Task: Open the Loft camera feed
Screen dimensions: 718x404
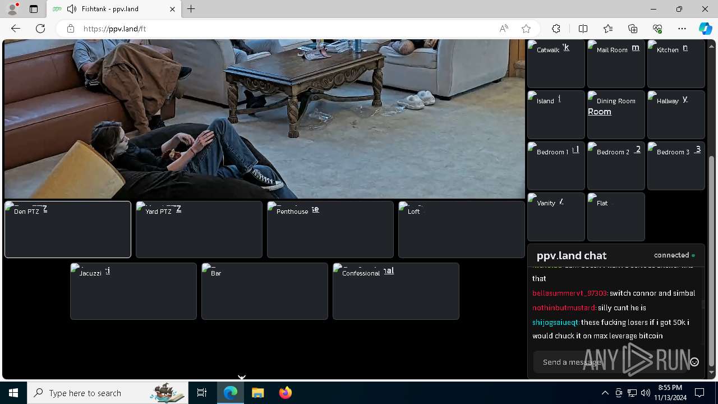Action: (x=462, y=229)
